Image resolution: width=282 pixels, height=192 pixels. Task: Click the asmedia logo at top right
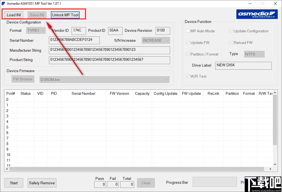[x=257, y=14]
